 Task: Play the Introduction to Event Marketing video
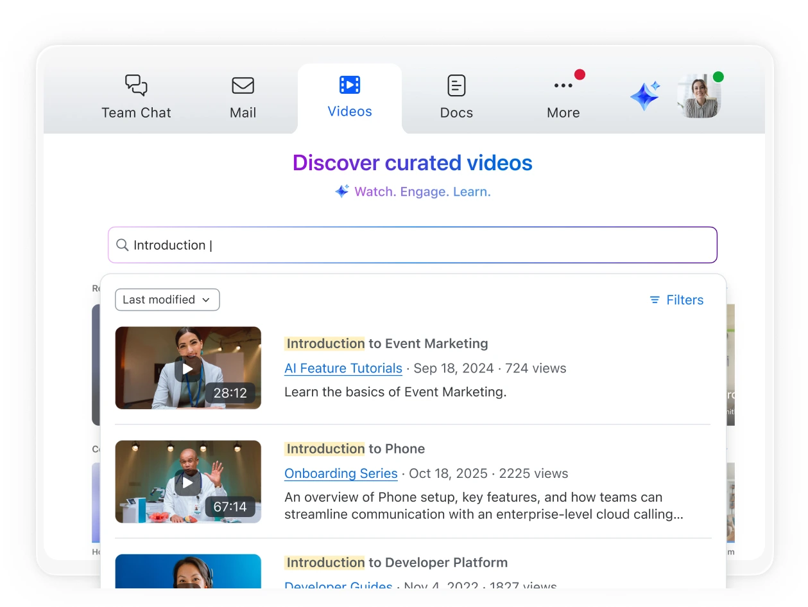187,368
